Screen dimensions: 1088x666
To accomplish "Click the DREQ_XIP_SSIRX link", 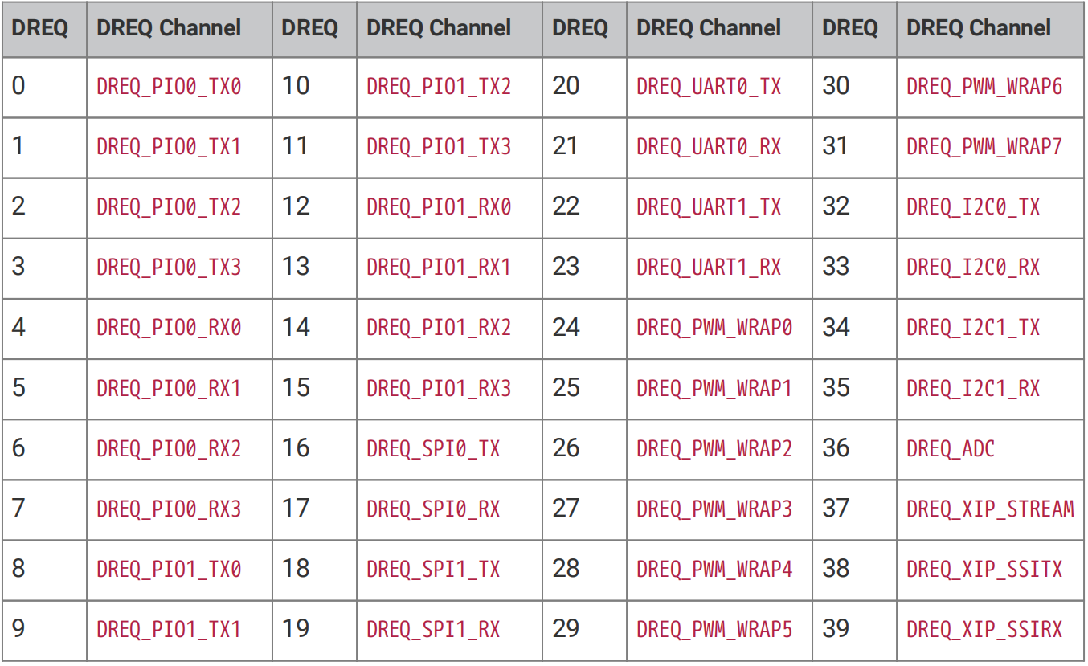I will coord(984,630).
